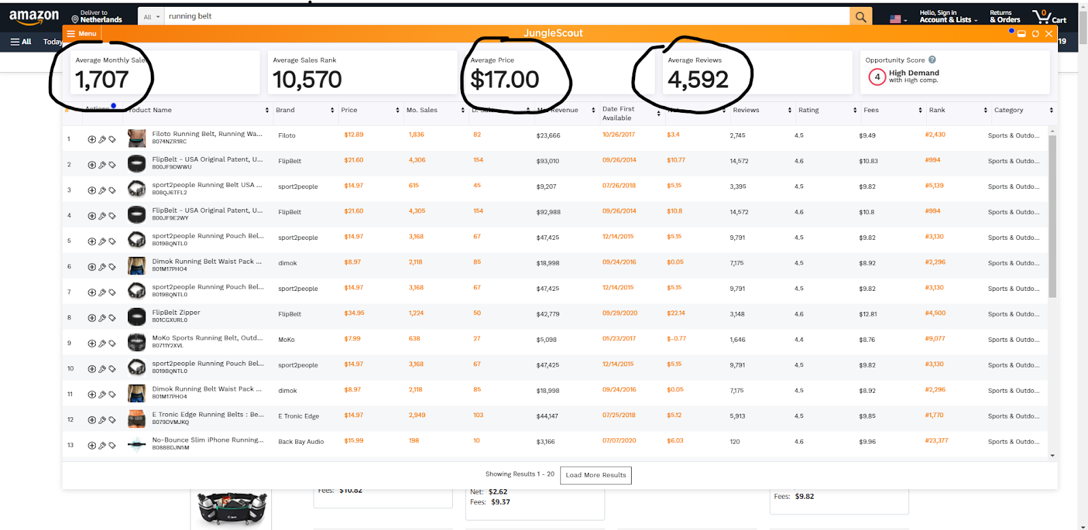Open the Opportunity Score help icon

pos(932,60)
